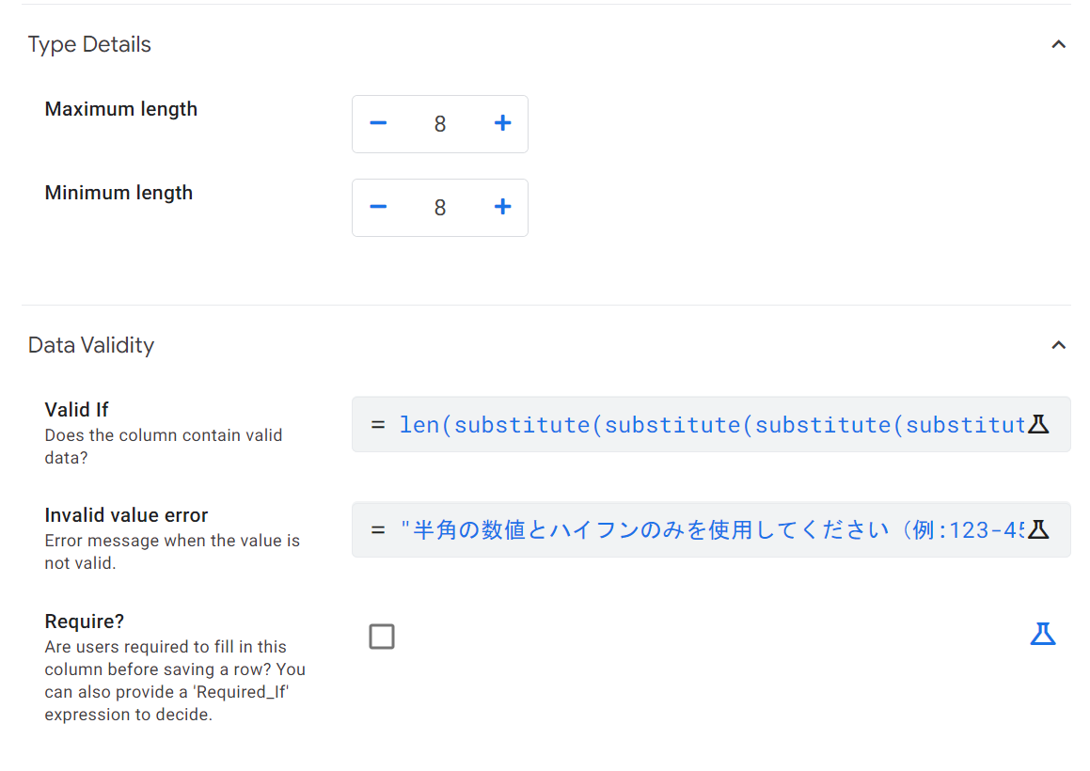The height and width of the screenshot is (771, 1090).
Task: Click the Valid If label
Action: click(76, 409)
